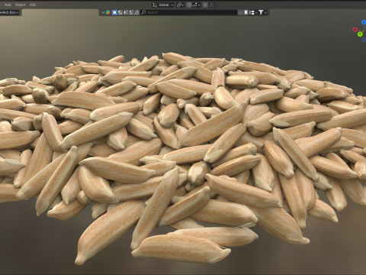Toggle the sphere icon filter
Image resolution: width=366 pixels, height=275 pixels.
pos(120,12)
